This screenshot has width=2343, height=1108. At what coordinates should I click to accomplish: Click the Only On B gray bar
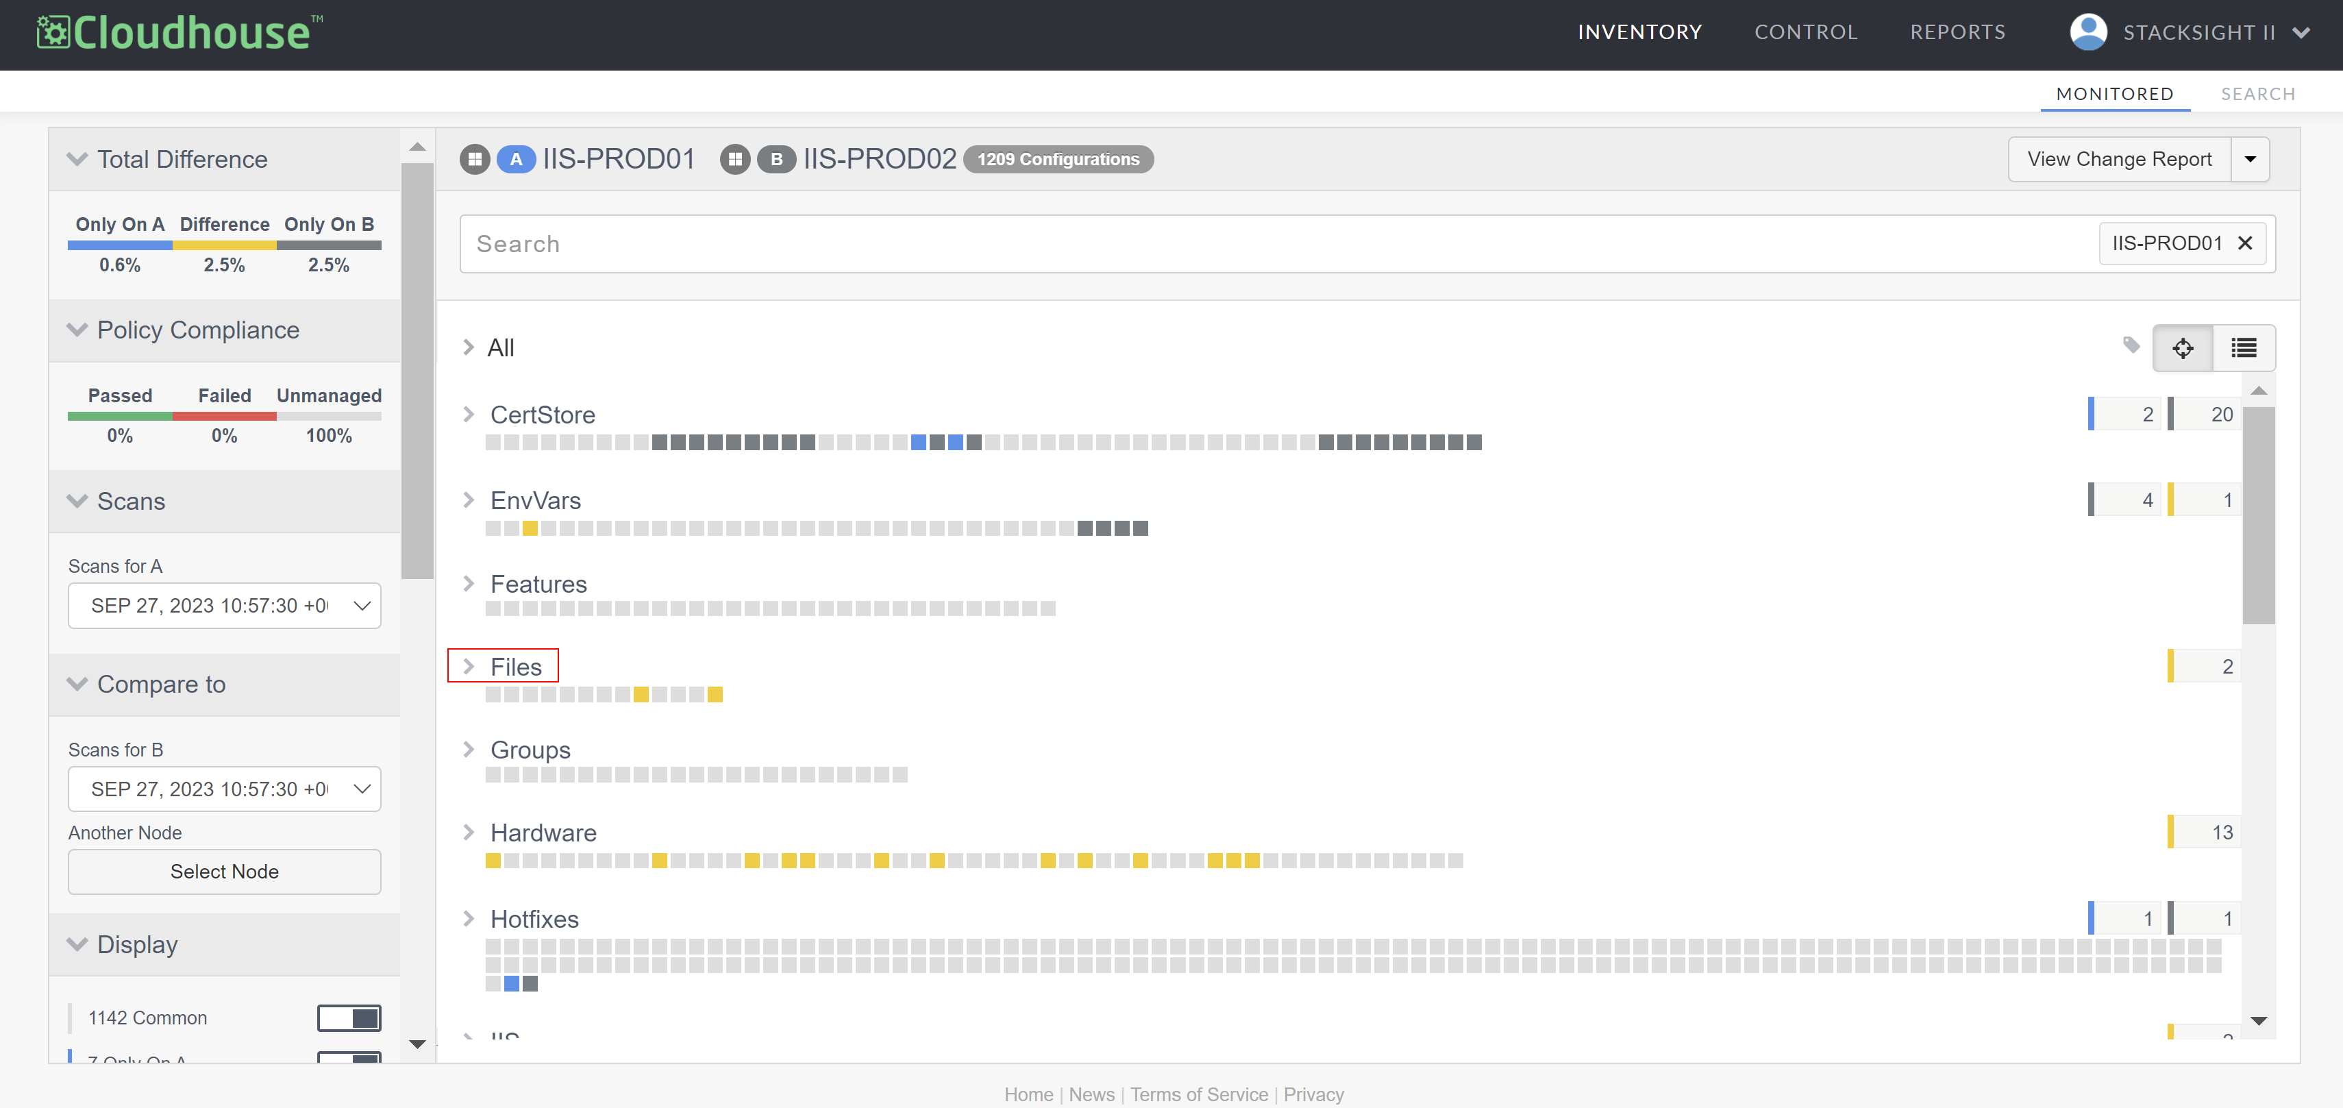(x=330, y=245)
